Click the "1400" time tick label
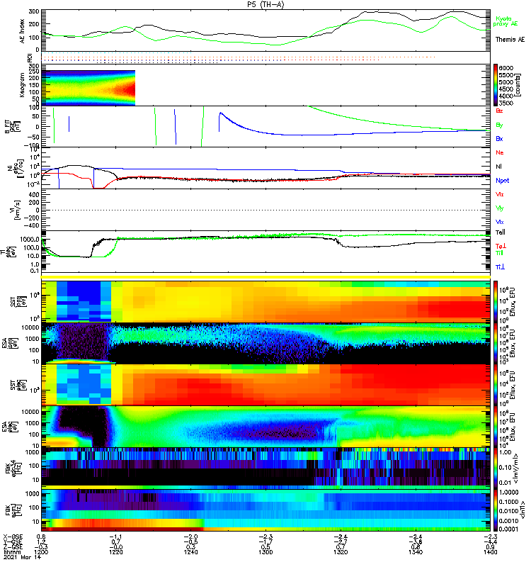The width and height of the screenshot is (531, 567). (490, 552)
